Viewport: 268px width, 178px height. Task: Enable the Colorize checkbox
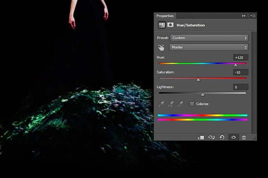coord(192,104)
